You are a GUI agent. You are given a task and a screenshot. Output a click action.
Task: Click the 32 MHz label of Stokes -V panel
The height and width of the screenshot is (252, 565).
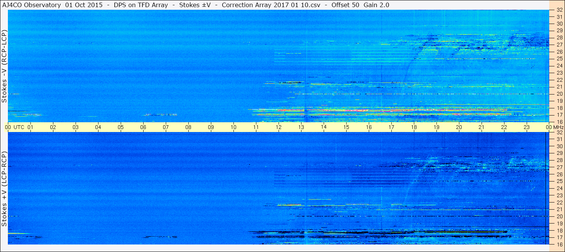(x=559, y=10)
